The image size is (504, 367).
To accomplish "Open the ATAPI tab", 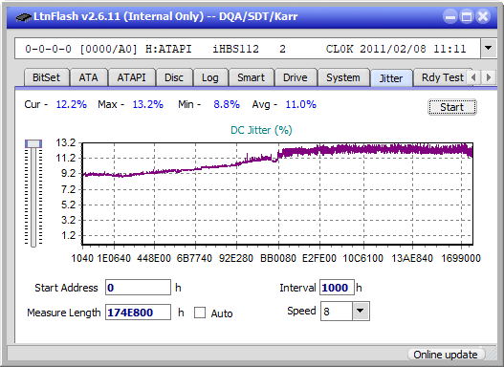I will [131, 77].
